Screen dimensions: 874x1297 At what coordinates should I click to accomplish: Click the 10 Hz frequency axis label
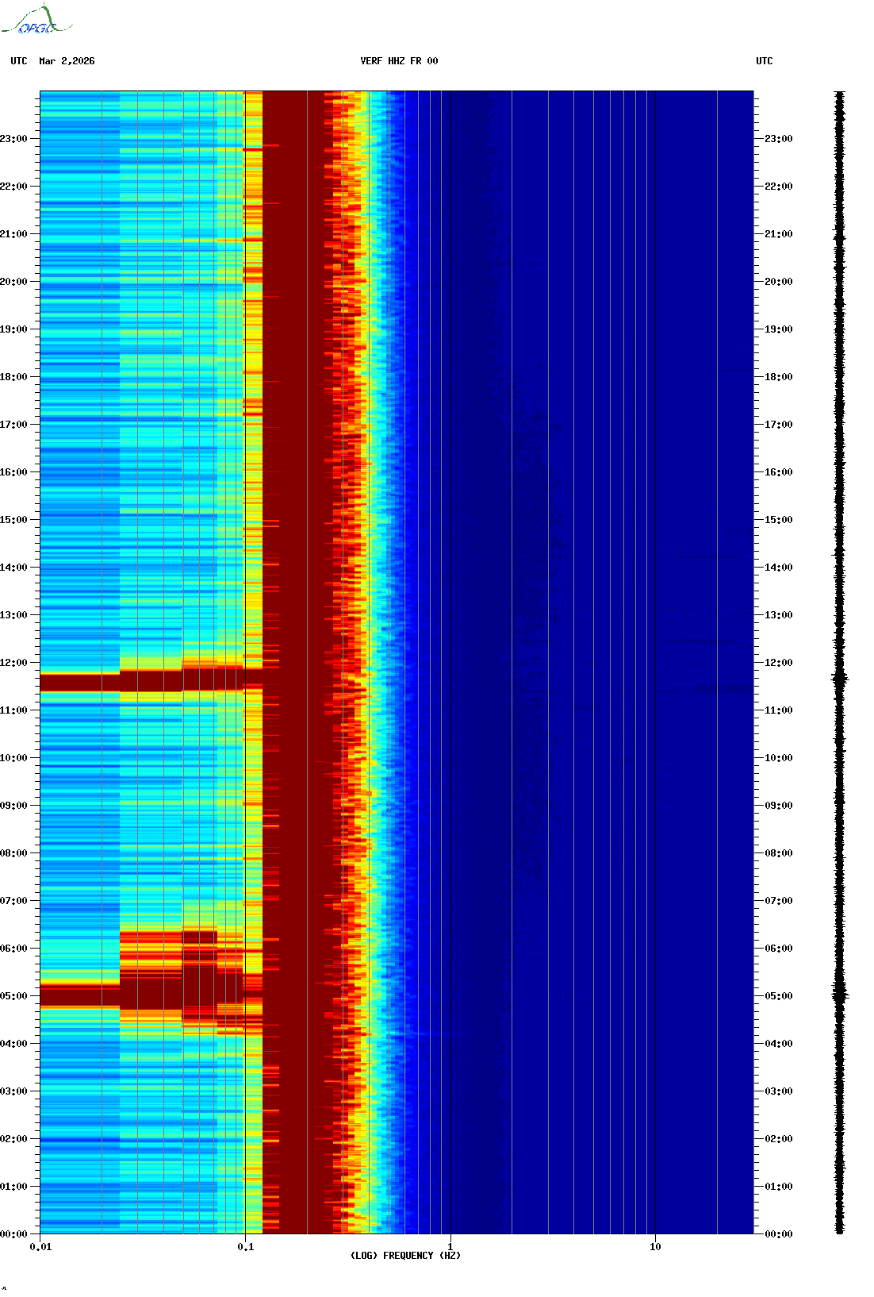(655, 1247)
